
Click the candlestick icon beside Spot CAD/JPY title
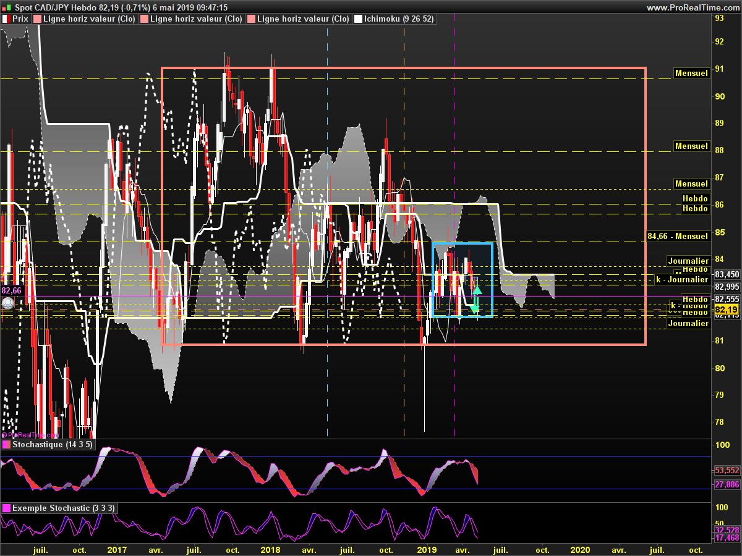(7, 7)
